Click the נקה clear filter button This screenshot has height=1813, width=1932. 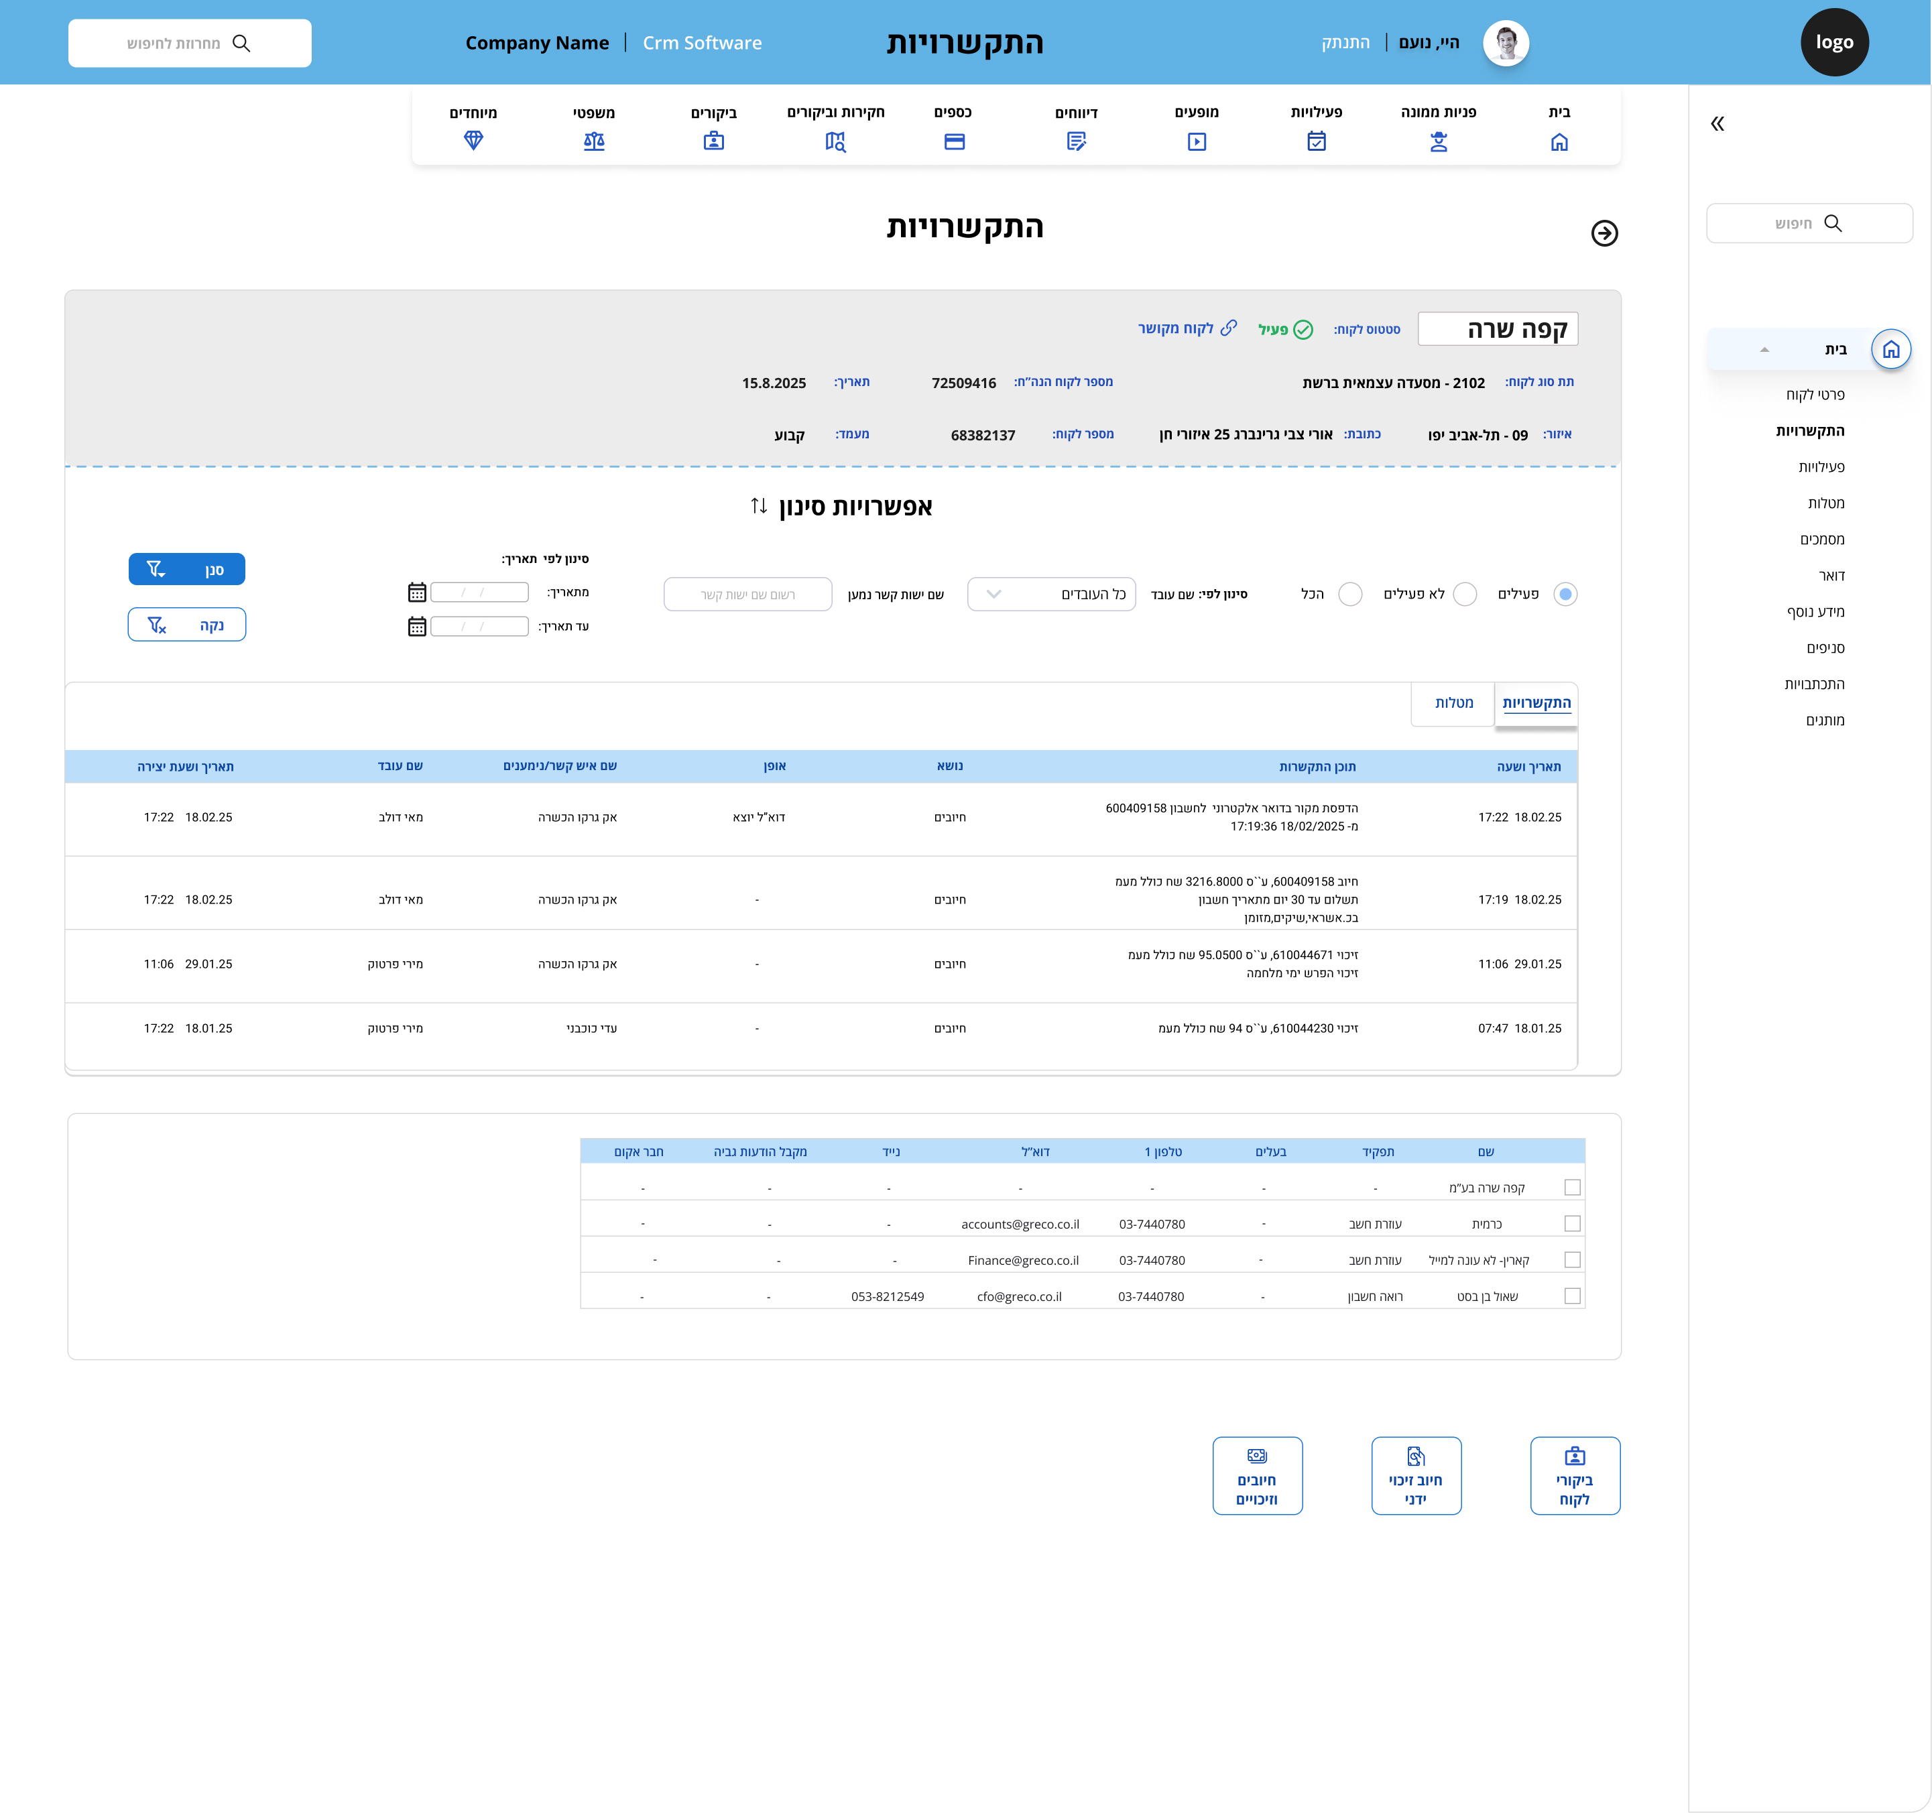(x=186, y=625)
